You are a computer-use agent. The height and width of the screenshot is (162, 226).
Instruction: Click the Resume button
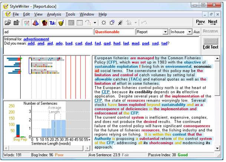(210, 31)
